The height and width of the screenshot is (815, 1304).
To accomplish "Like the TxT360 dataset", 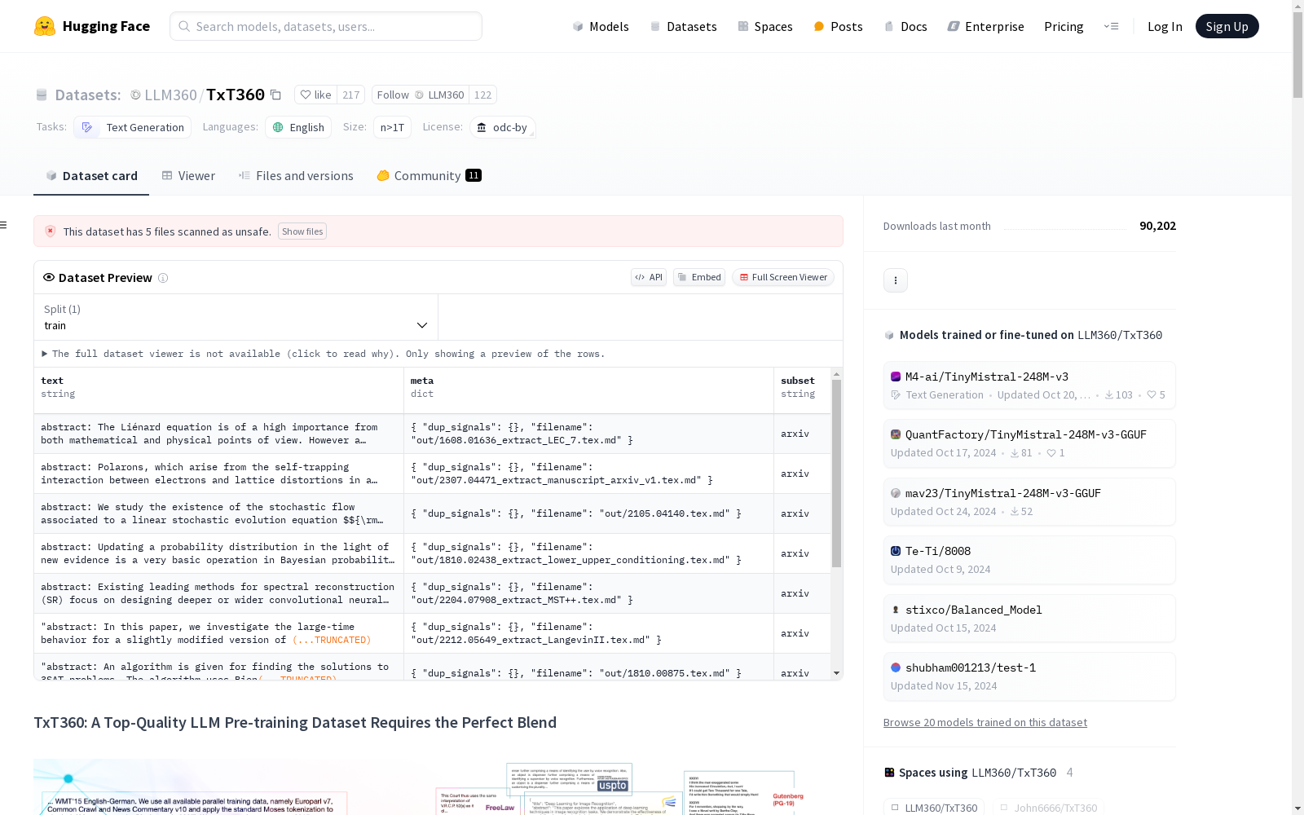I will pyautogui.click(x=316, y=95).
